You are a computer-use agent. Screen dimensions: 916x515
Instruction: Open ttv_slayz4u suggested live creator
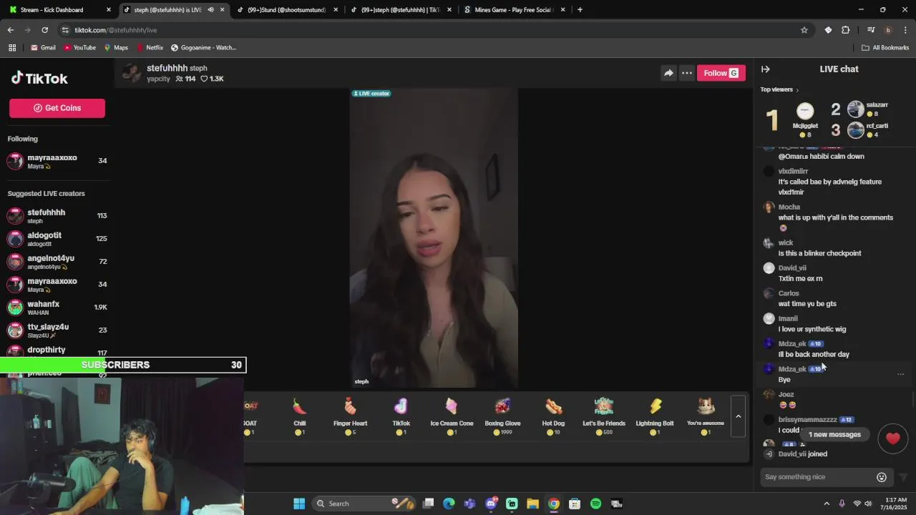tap(57, 330)
